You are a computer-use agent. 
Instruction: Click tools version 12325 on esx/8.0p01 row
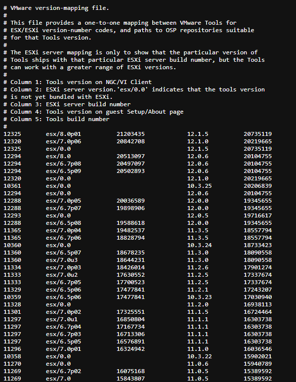12,134
